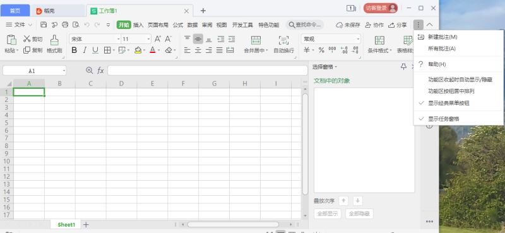The height and width of the screenshot is (233, 505).
Task: Click the 访客登录 login button
Action: pos(381,8)
